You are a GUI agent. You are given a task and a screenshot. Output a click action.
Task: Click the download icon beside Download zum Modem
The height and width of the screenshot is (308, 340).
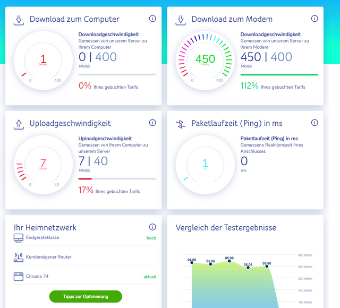pyautogui.click(x=181, y=20)
